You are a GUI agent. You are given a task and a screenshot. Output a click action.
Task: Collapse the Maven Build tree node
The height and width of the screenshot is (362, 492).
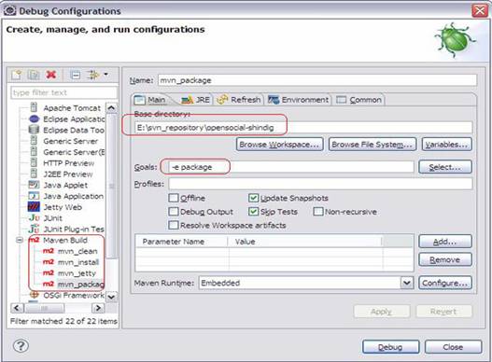pyautogui.click(x=20, y=240)
